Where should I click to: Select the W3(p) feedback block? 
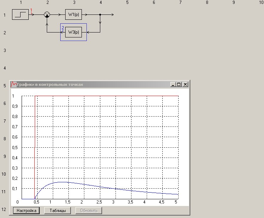(x=74, y=32)
